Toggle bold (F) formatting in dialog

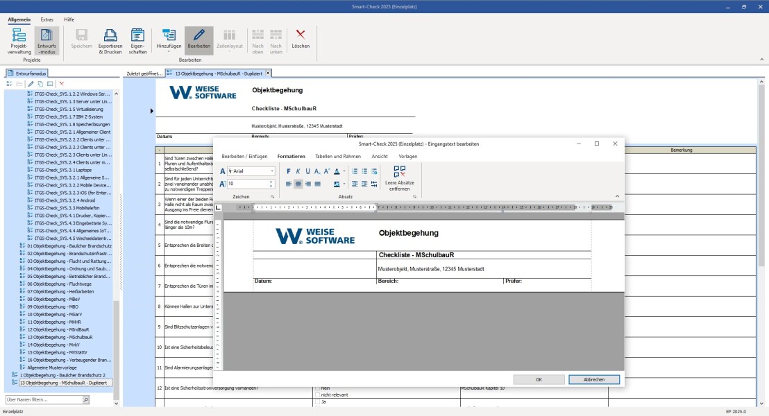(289, 171)
